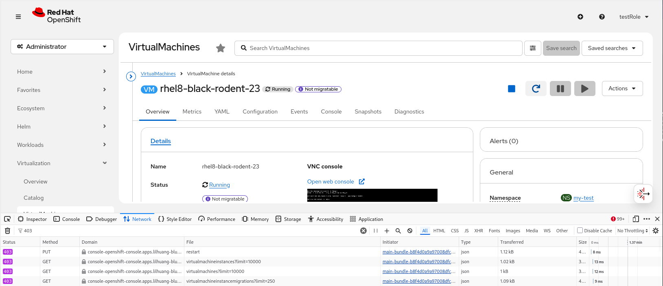Clear network log with trash icon
Screen dimensions: 663x286
click(7, 231)
